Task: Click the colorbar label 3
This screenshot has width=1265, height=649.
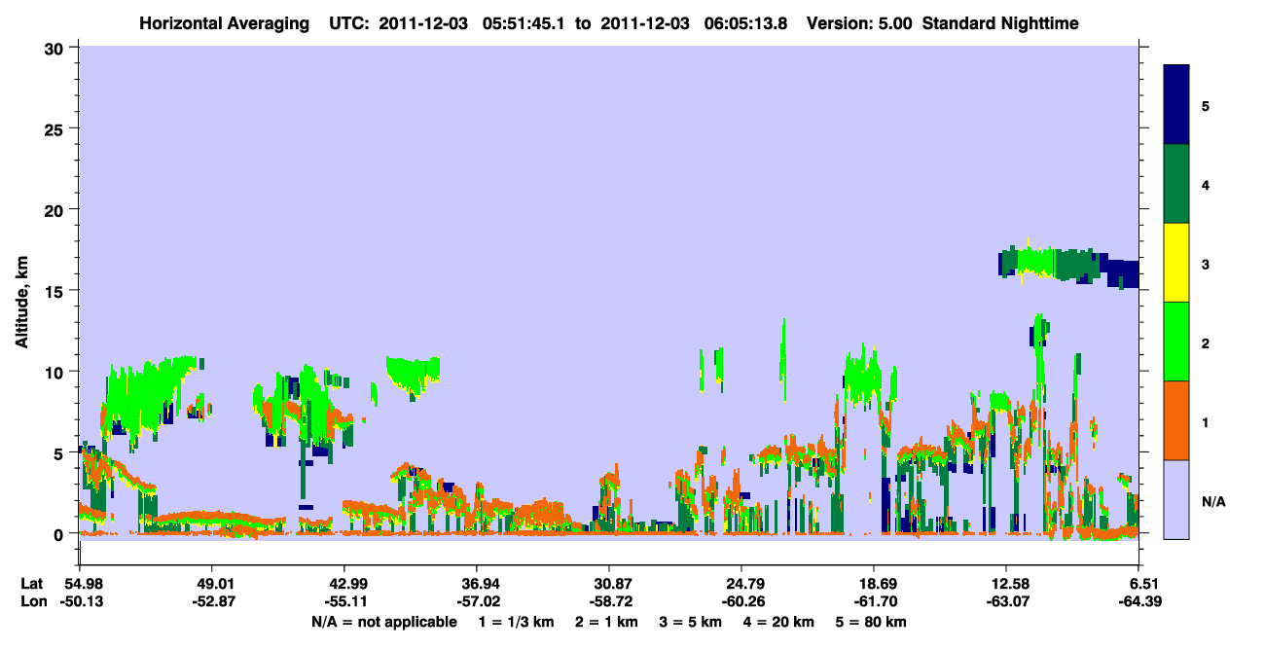Action: coord(1206,263)
